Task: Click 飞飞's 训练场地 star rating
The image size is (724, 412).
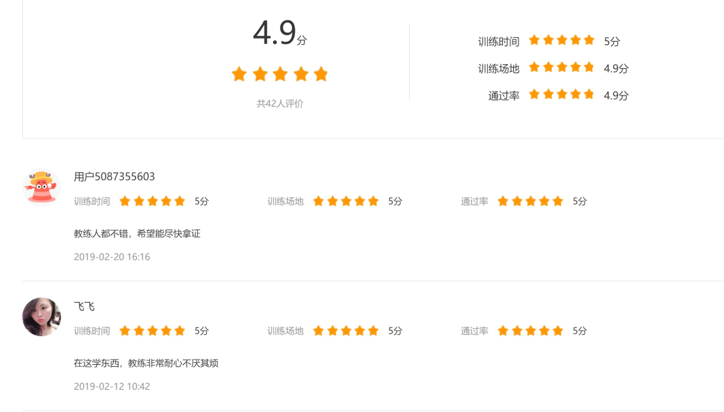Action: tap(346, 331)
